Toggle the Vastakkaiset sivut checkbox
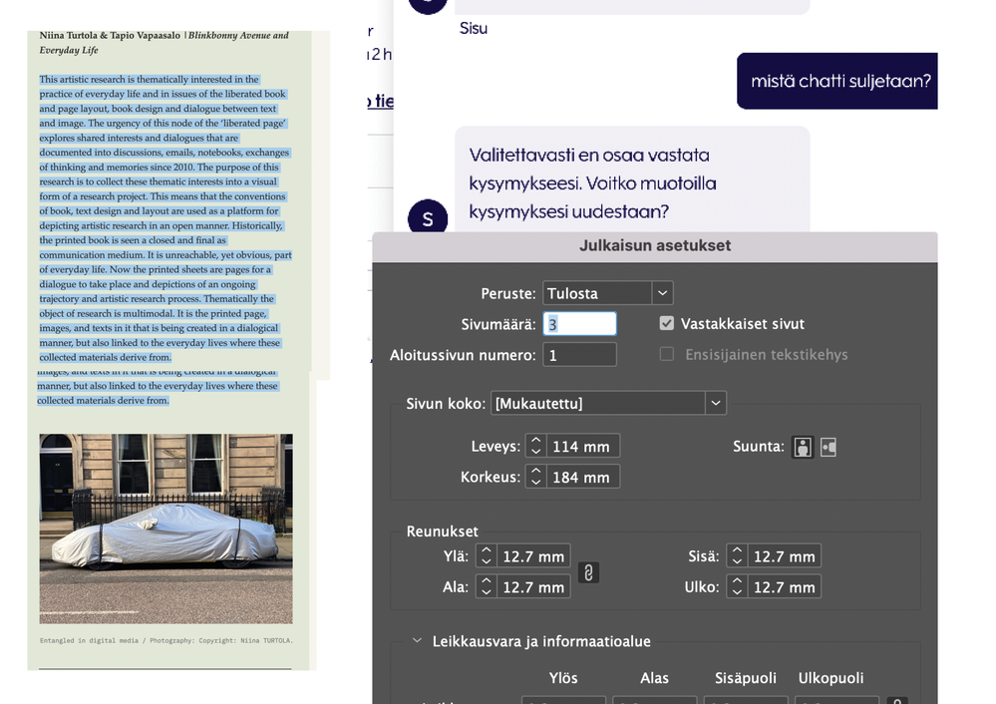The image size is (996, 704). click(667, 324)
